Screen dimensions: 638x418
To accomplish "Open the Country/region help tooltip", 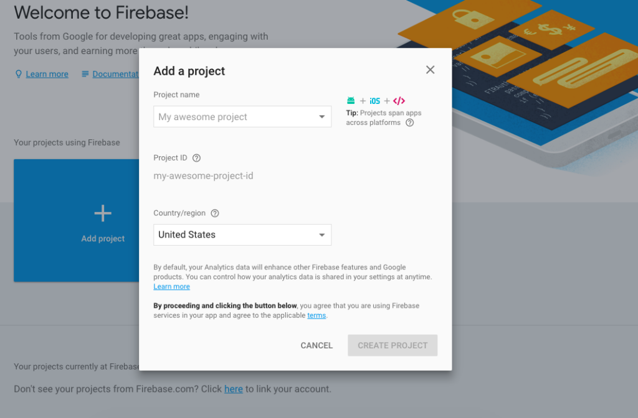I will tap(215, 213).
